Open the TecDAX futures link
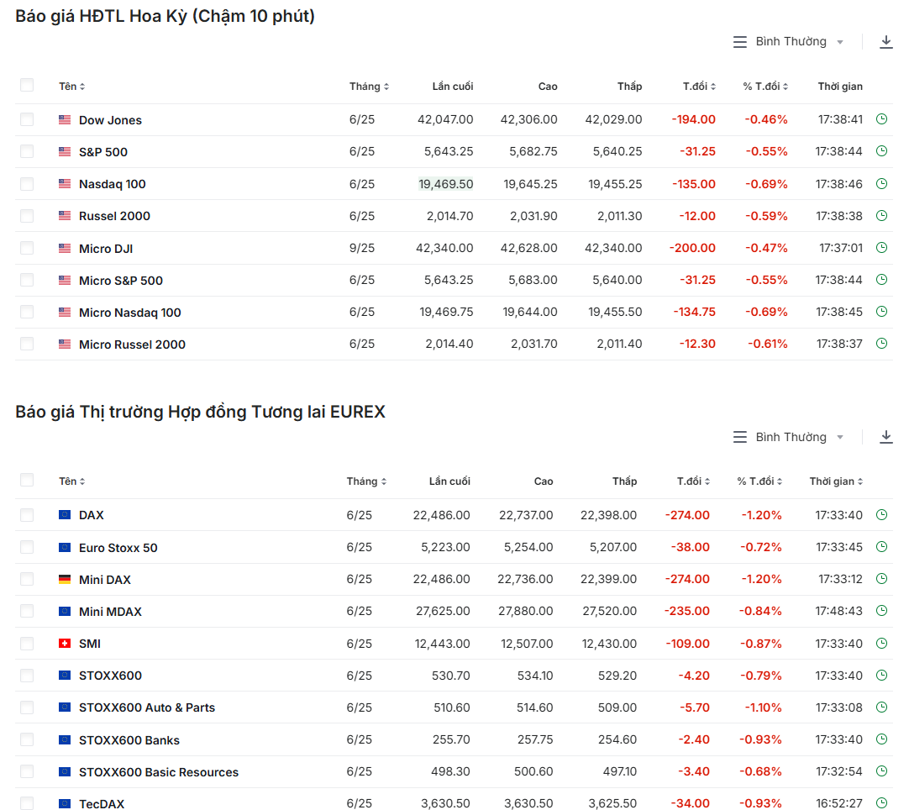This screenshot has height=810, width=909. 102,803
